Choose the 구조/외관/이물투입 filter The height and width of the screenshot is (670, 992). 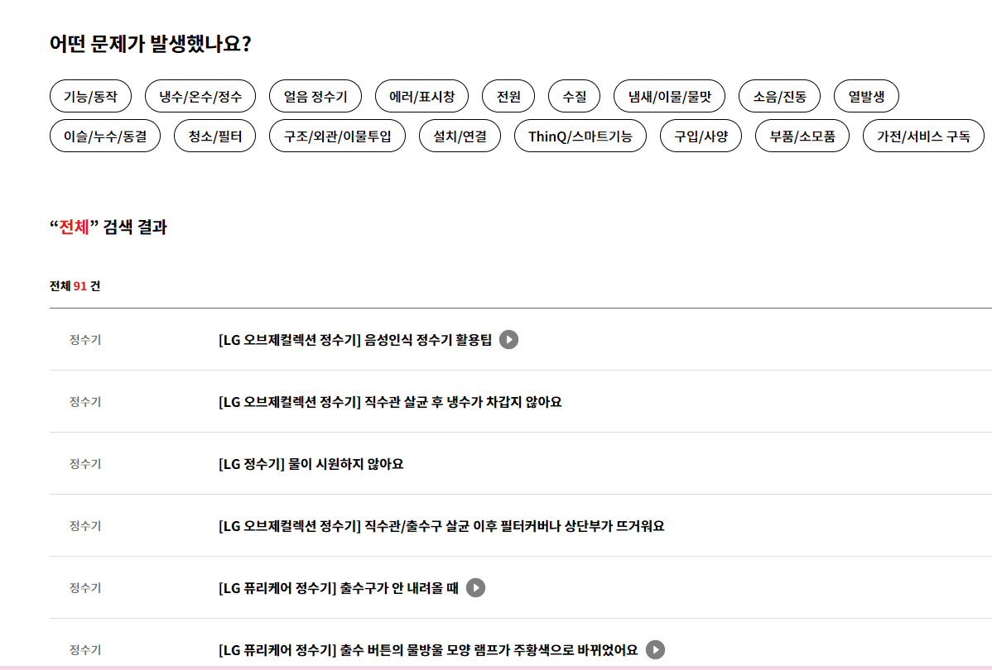point(337,136)
